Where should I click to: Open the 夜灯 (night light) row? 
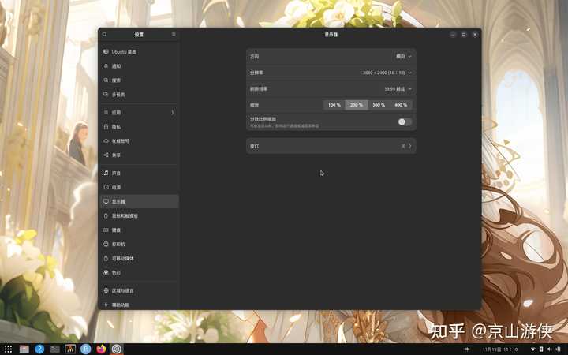point(331,146)
